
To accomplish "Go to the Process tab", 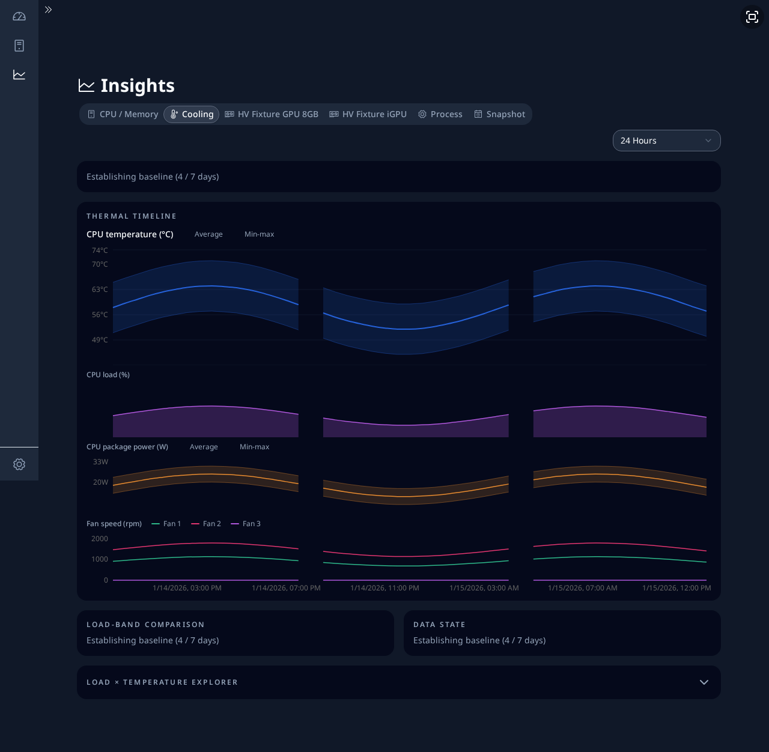I will tap(440, 114).
